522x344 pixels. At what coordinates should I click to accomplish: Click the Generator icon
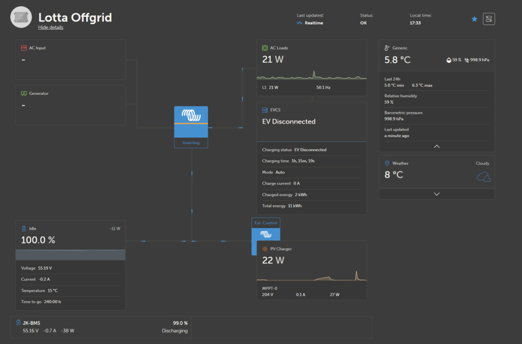click(23, 94)
